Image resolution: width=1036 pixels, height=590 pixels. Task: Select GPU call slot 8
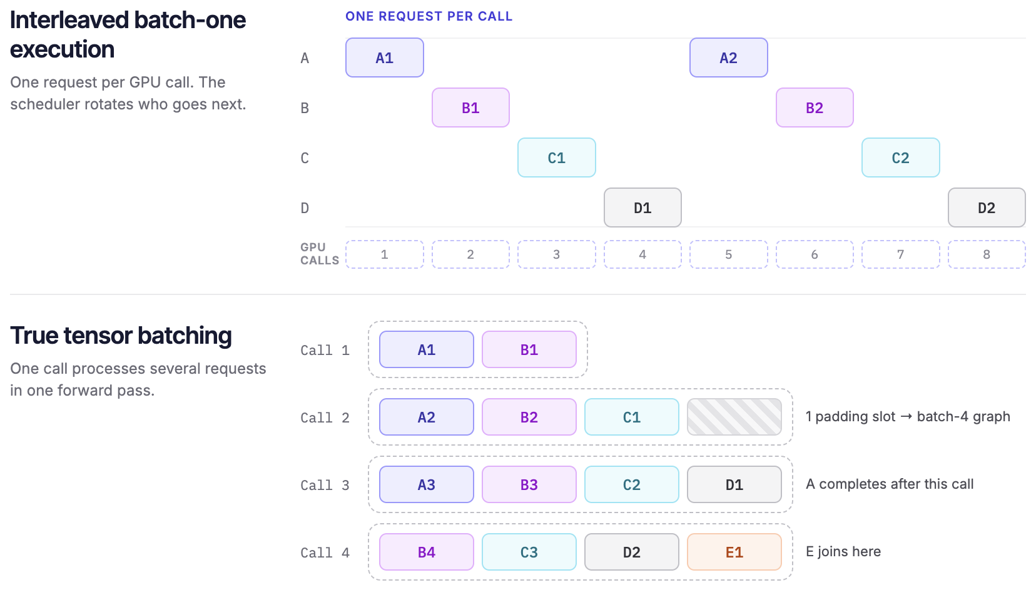[987, 254]
